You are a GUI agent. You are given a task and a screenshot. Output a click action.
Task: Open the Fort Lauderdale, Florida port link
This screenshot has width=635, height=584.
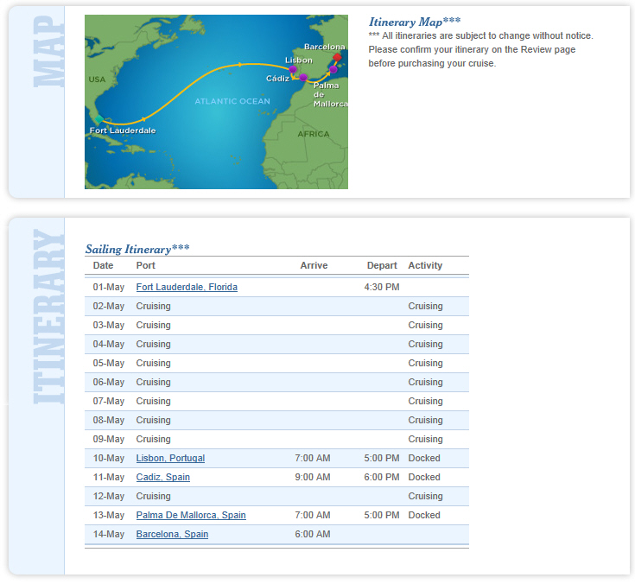[187, 287]
